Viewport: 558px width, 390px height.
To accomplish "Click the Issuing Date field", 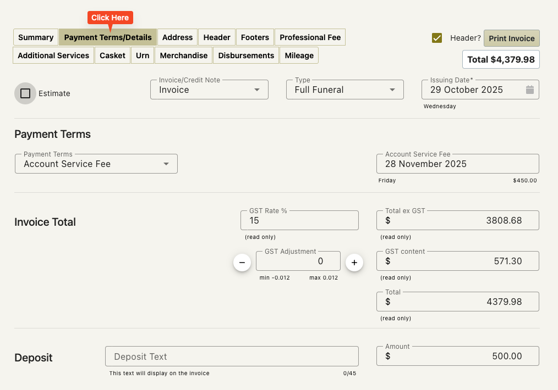I will pos(480,90).
